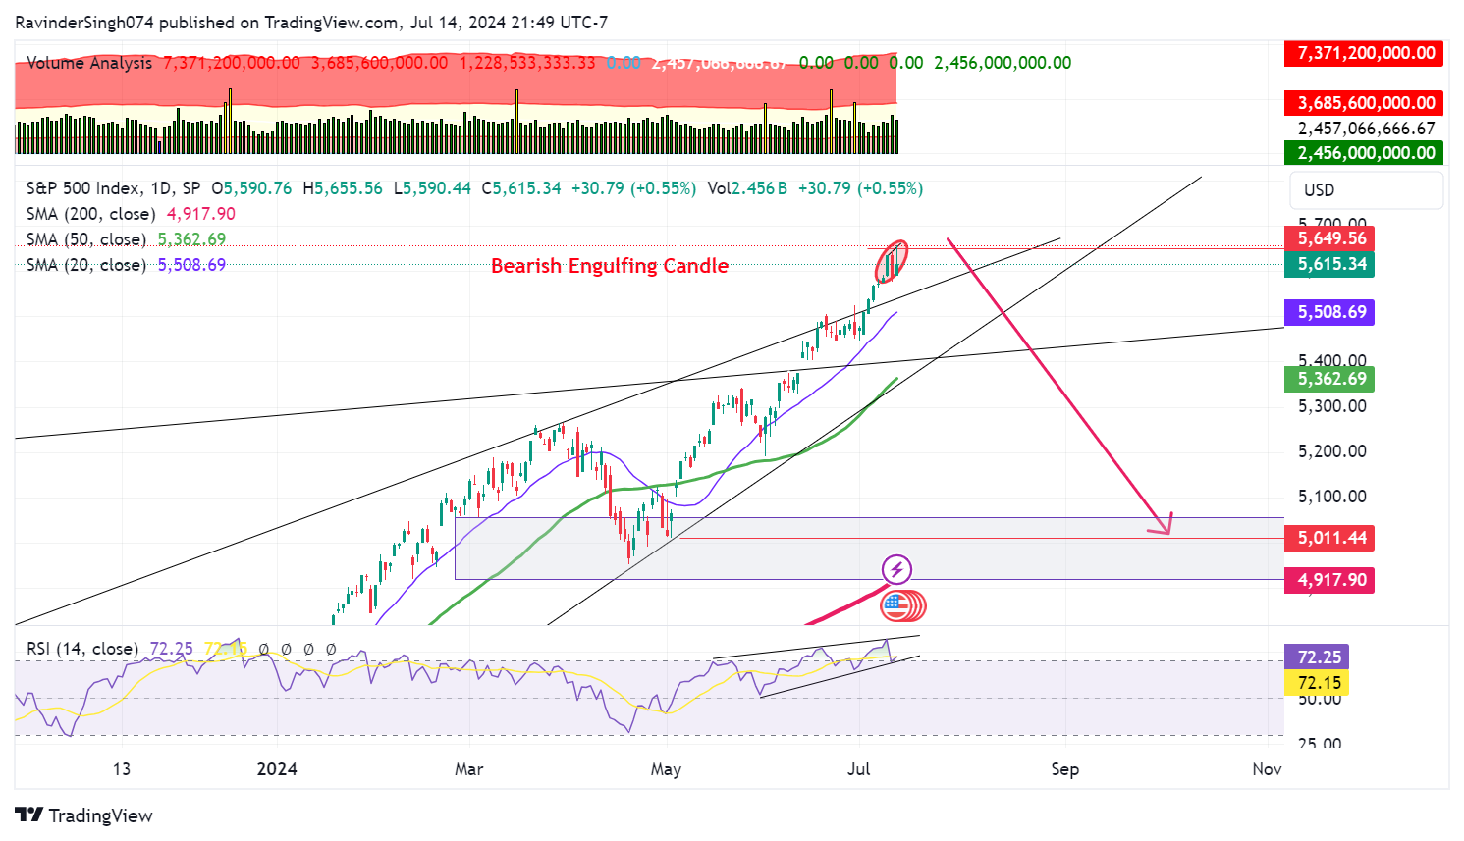
Task: Click the Nov date on time axis
Action: 1267,769
